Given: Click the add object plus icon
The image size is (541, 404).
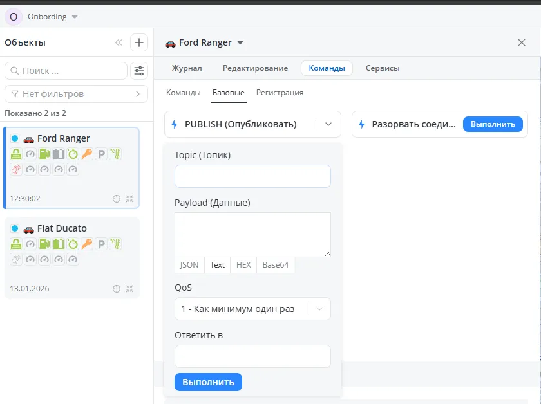Looking at the screenshot, I should 138,42.
